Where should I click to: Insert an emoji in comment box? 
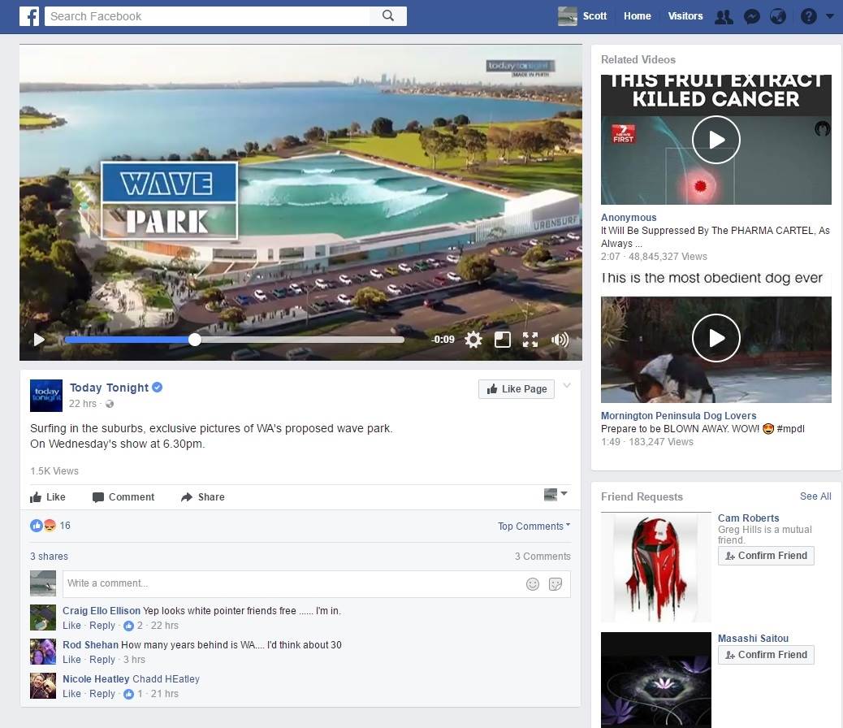click(533, 583)
